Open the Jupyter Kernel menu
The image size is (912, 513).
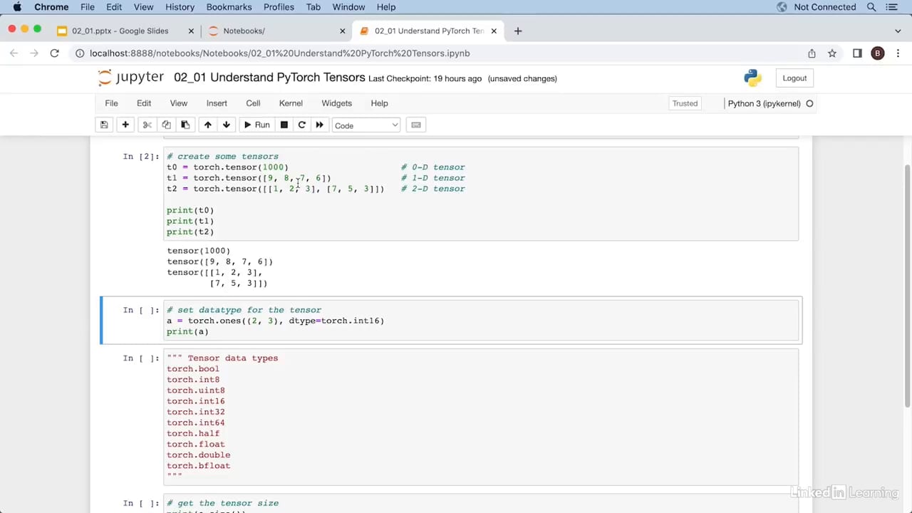tap(291, 103)
